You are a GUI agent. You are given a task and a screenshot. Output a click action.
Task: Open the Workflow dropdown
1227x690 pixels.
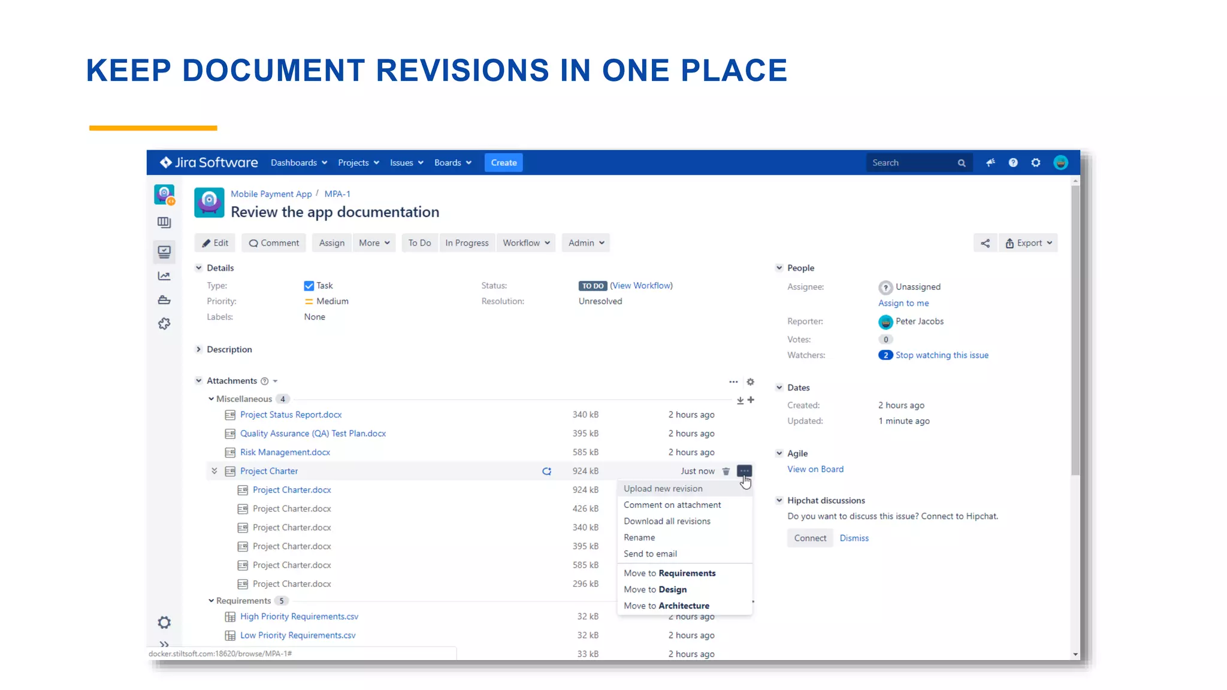coord(526,243)
